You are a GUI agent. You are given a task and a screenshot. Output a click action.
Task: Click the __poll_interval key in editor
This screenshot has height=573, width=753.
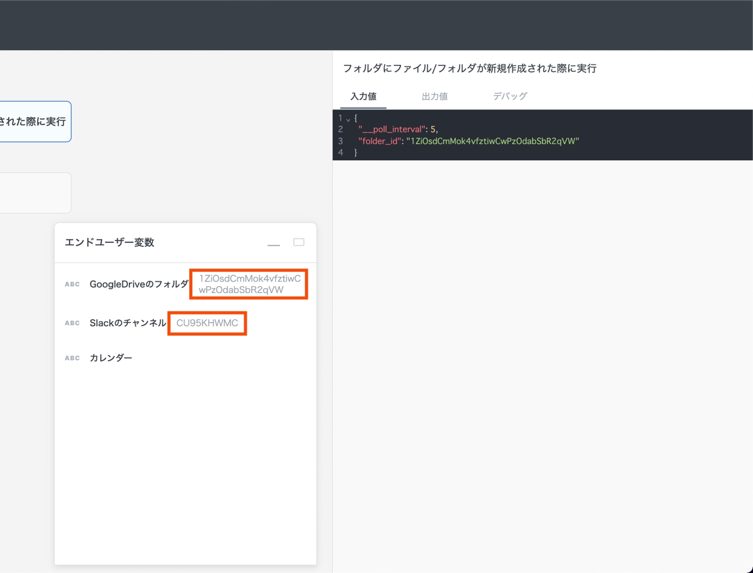392,130
